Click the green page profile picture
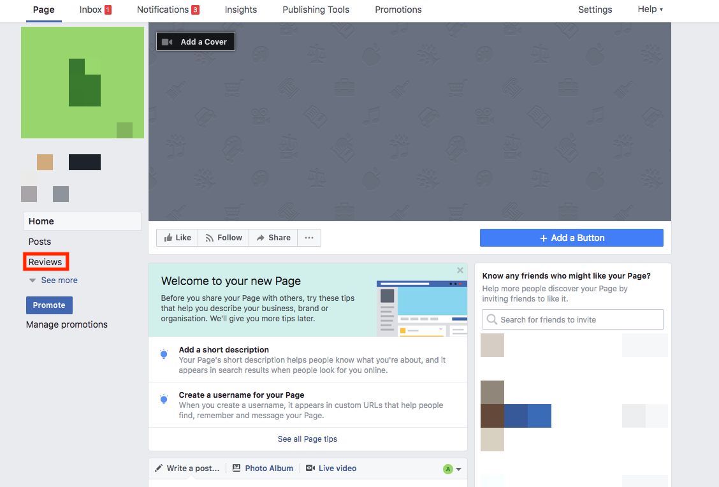Image resolution: width=719 pixels, height=487 pixels. (x=82, y=82)
